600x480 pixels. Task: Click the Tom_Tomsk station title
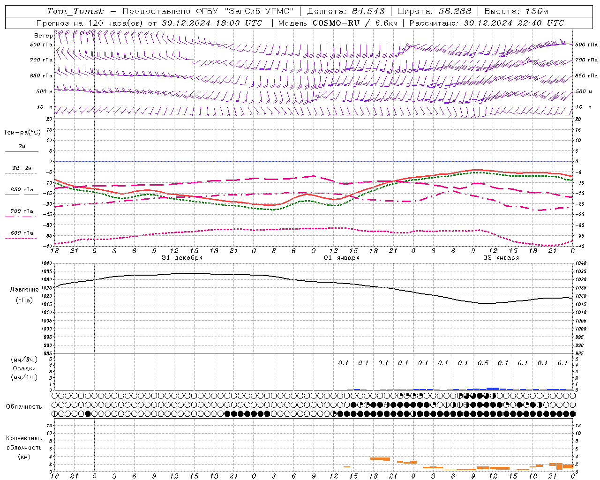pos(75,11)
